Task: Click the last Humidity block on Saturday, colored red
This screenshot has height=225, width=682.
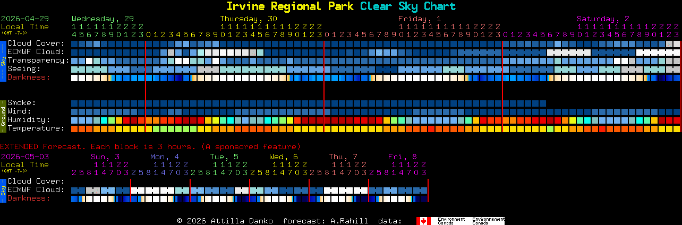Action: click(x=677, y=120)
